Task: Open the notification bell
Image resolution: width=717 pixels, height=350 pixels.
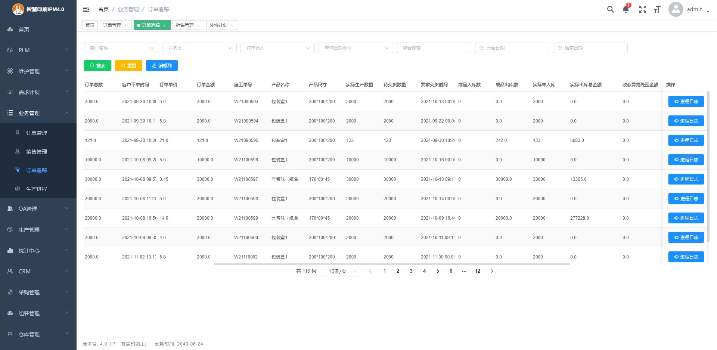Action: point(626,9)
